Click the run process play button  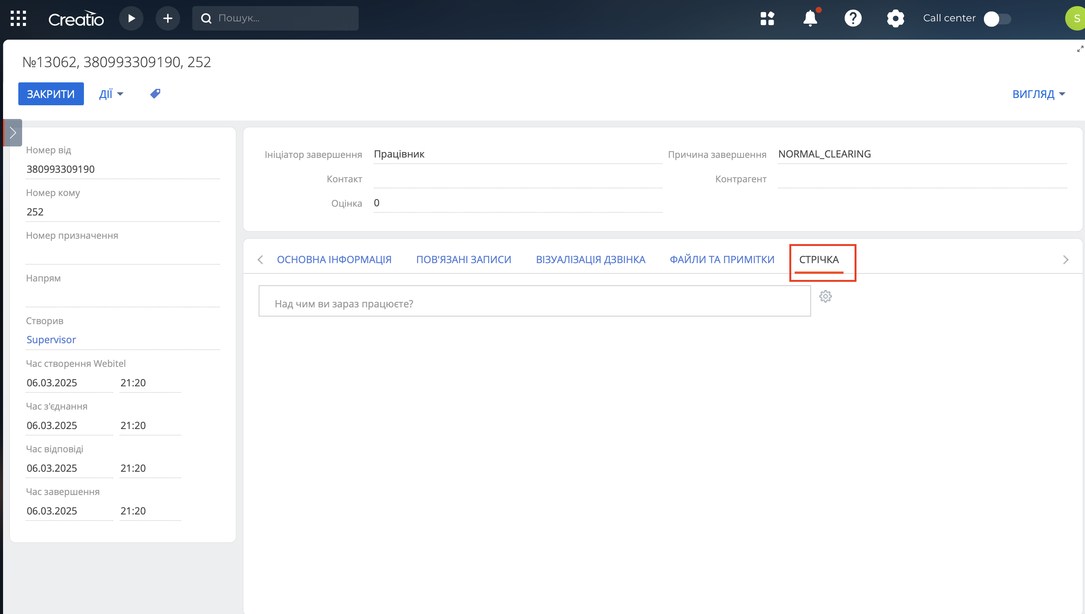131,18
